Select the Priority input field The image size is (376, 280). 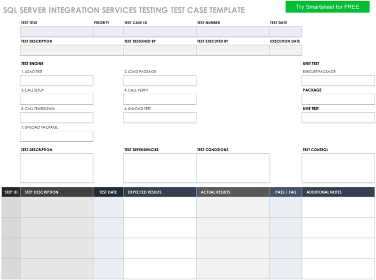click(108, 32)
